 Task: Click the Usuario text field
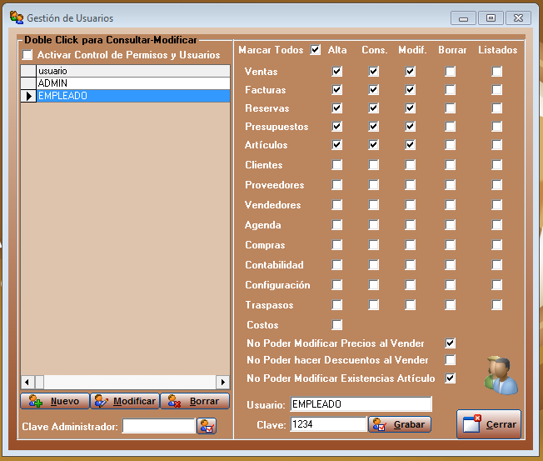(x=361, y=404)
